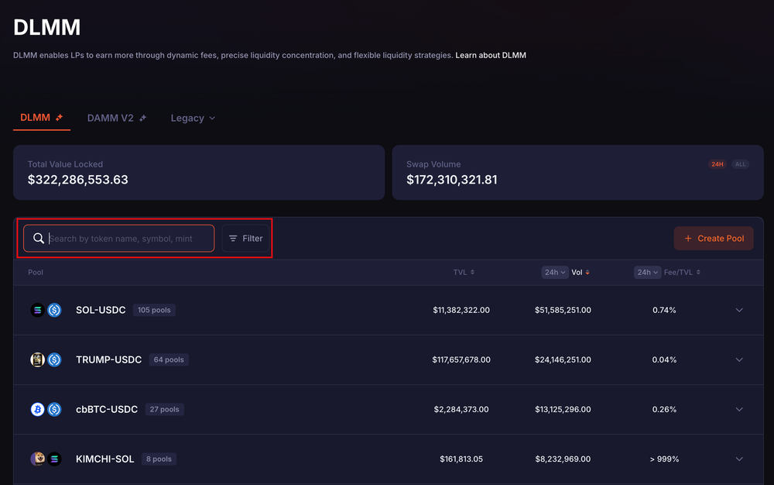The height and width of the screenshot is (485, 774).
Task: Click the SOL token icon in SOL-USDC row
Action: (x=37, y=310)
